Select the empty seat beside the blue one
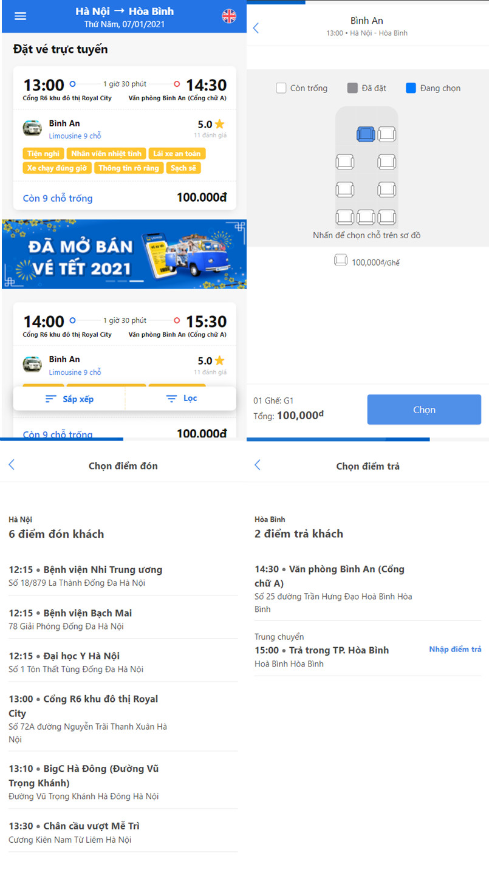The height and width of the screenshot is (875, 489). 387,134
